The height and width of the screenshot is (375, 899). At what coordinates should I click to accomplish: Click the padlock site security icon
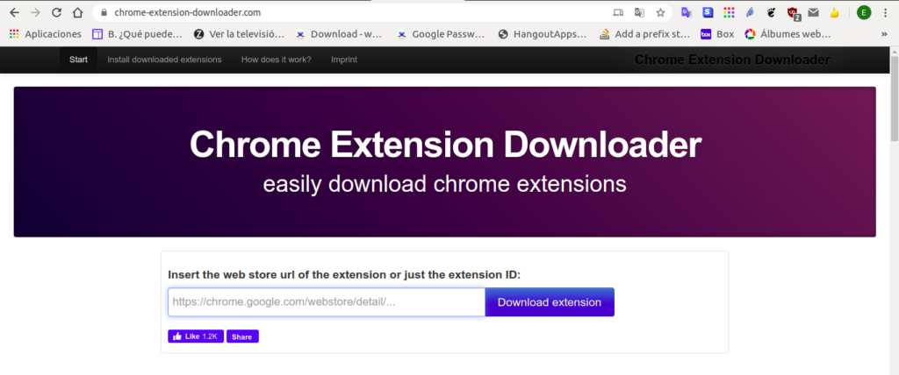104,12
